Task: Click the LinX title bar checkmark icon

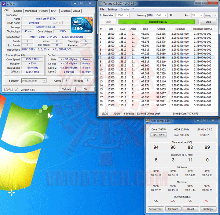Action: click(x=100, y=3)
